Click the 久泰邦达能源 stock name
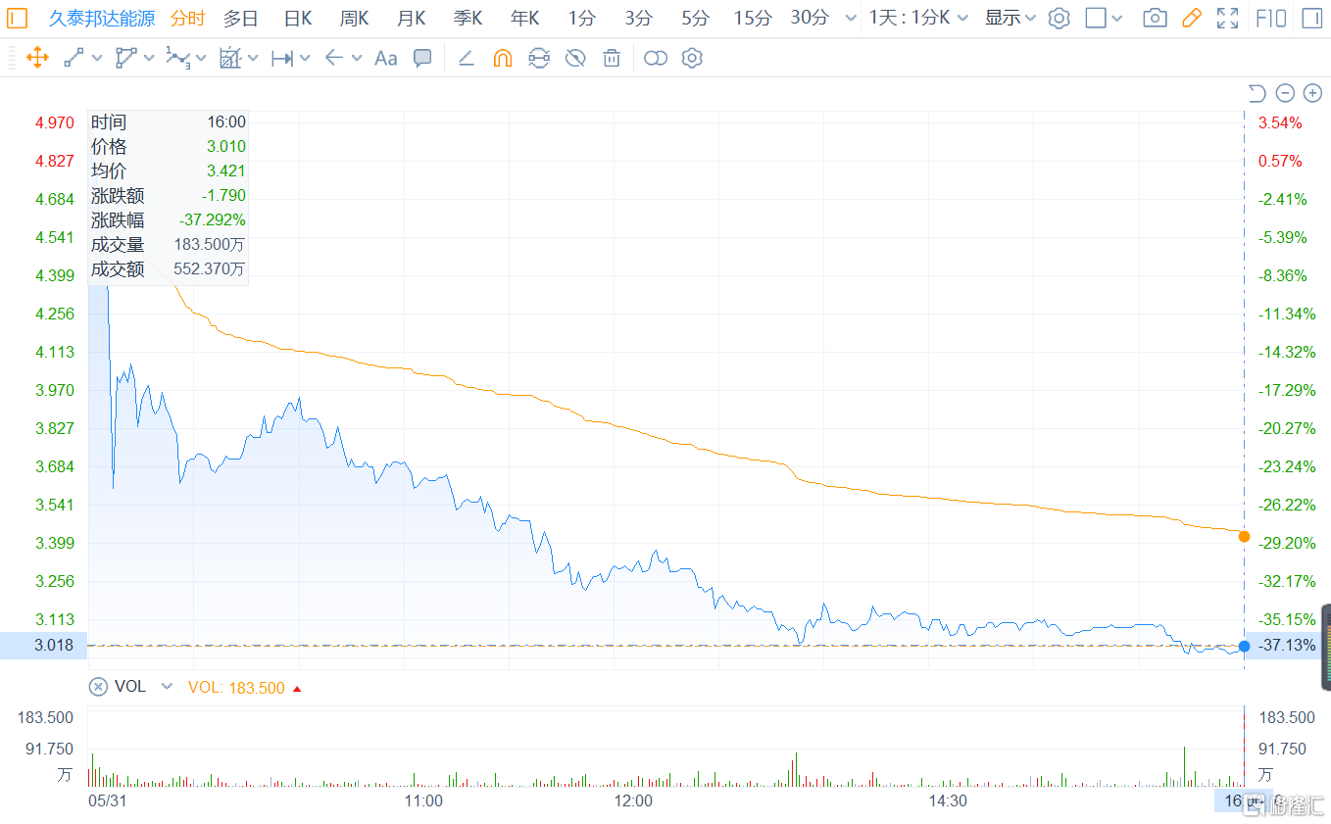The image size is (1331, 824). click(x=102, y=18)
